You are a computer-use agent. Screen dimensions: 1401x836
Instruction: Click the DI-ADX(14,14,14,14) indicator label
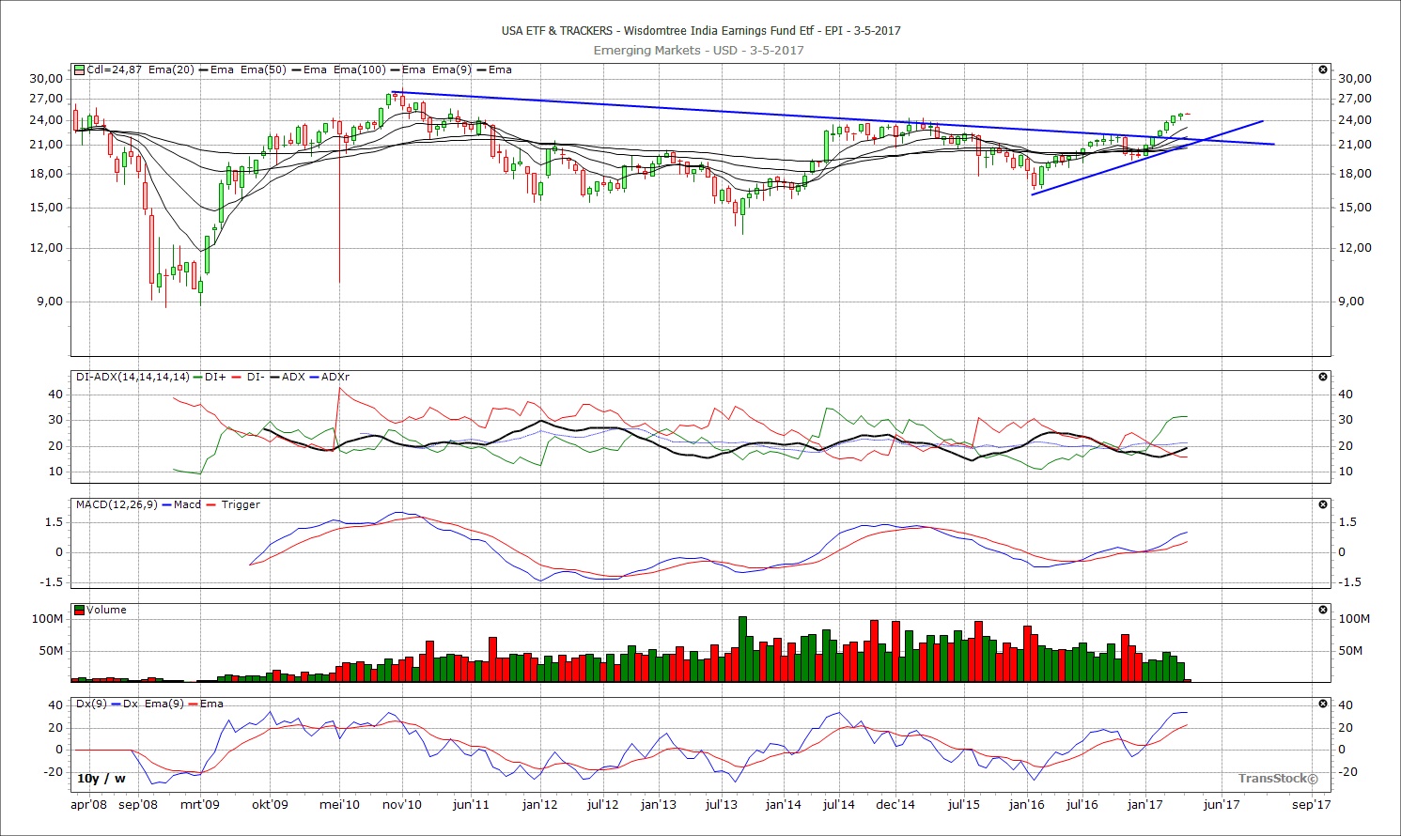pos(132,377)
